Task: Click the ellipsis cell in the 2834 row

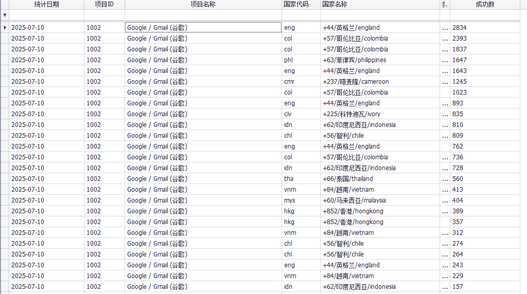Action: 445,28
